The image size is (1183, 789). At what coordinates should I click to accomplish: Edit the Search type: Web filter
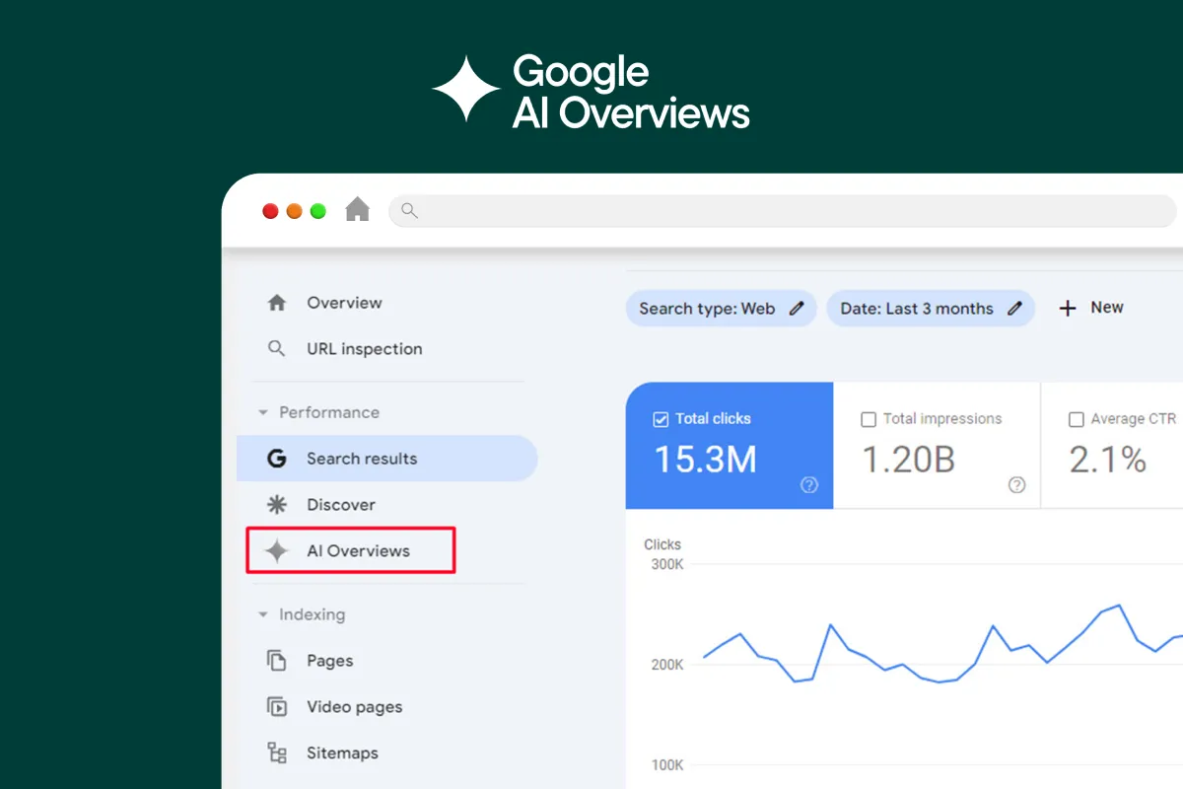click(721, 309)
